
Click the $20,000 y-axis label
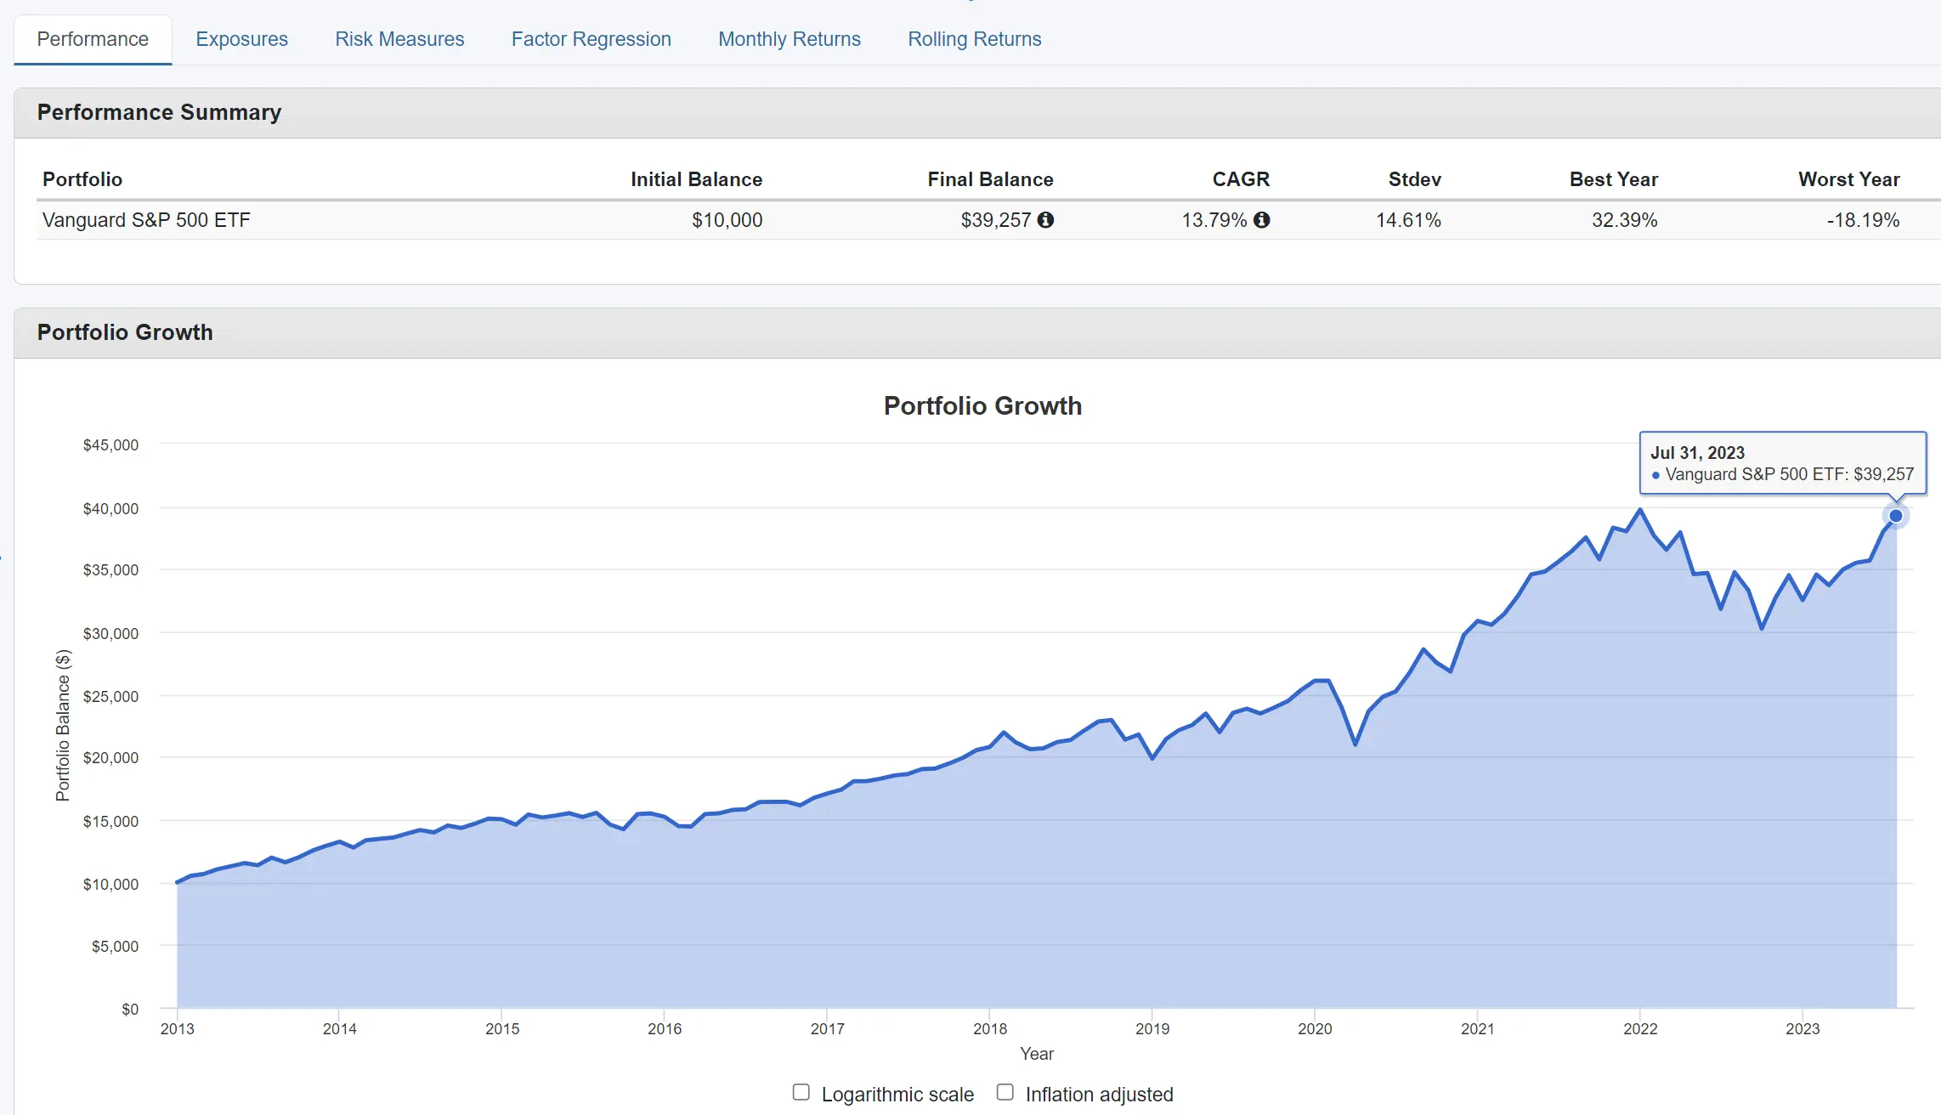(x=110, y=757)
